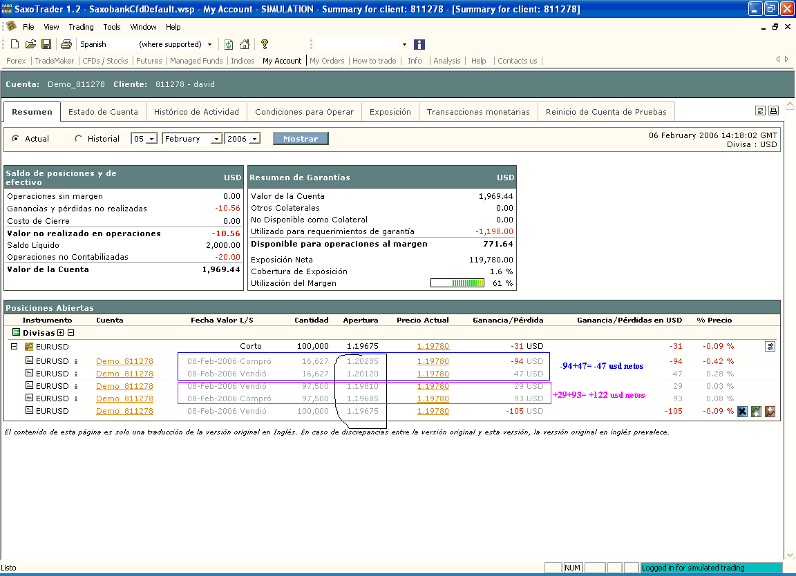Open the empty toolbar combo box dropdown
Viewport: 796px width, 576px height.
[x=405, y=44]
